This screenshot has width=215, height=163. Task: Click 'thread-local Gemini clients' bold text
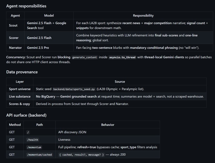pos(164,57)
